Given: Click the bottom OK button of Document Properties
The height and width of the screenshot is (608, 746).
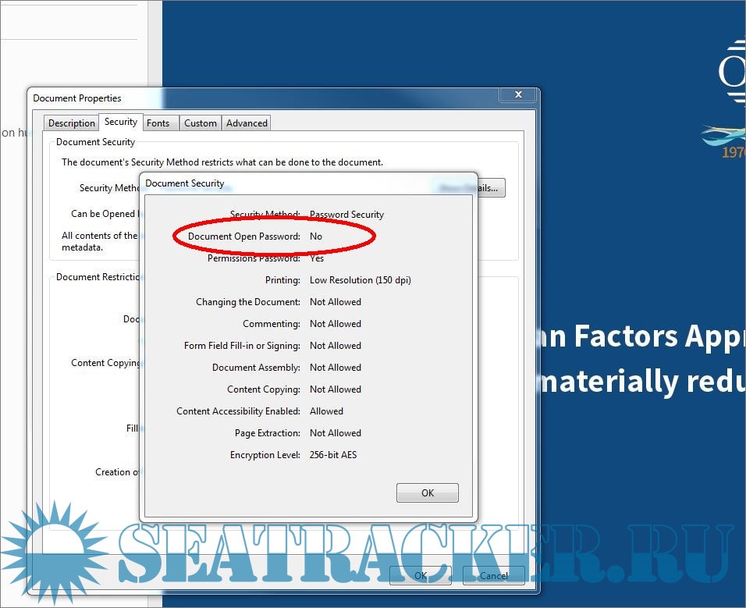Looking at the screenshot, I should coord(420,576).
